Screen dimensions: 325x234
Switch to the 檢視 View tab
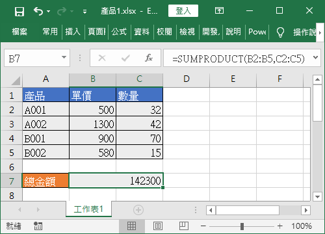click(187, 32)
